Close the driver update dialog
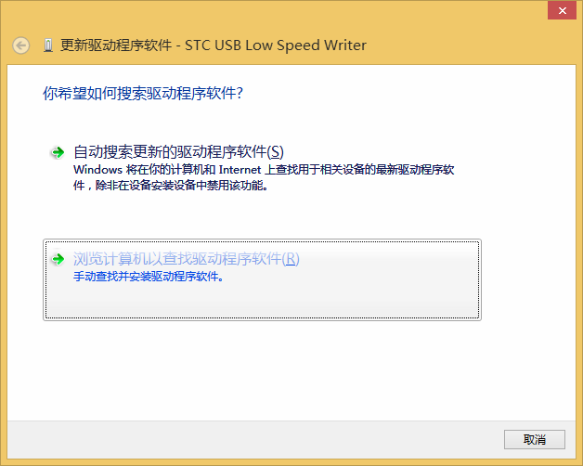The image size is (583, 466). click(563, 10)
